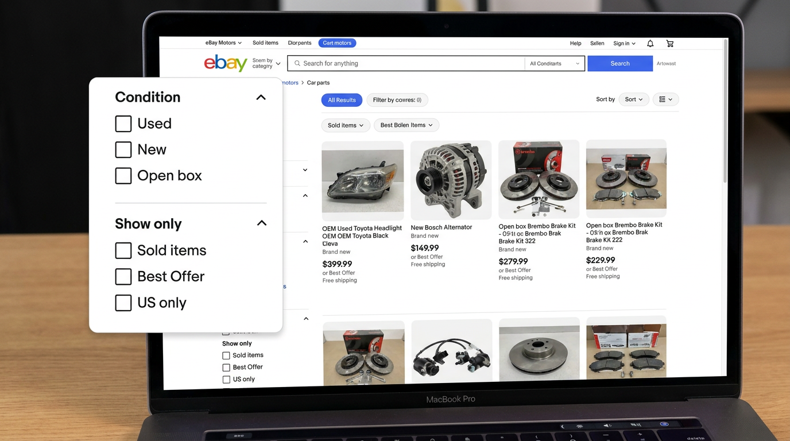The image size is (790, 441).
Task: Open the wiring sensor thumbnail in second row
Action: tap(452, 352)
